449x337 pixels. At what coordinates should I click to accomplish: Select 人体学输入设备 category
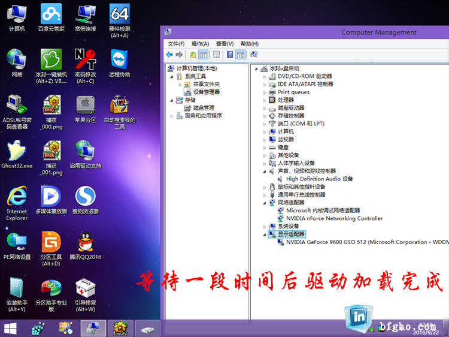coord(296,163)
